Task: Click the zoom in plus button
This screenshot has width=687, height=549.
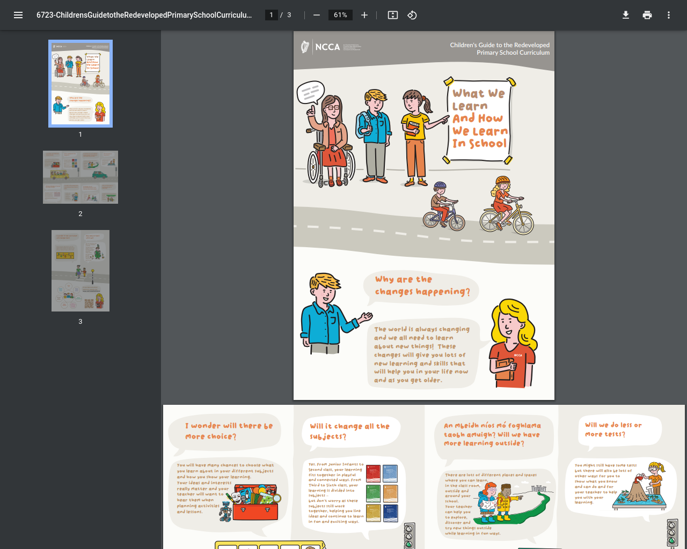Action: [364, 15]
